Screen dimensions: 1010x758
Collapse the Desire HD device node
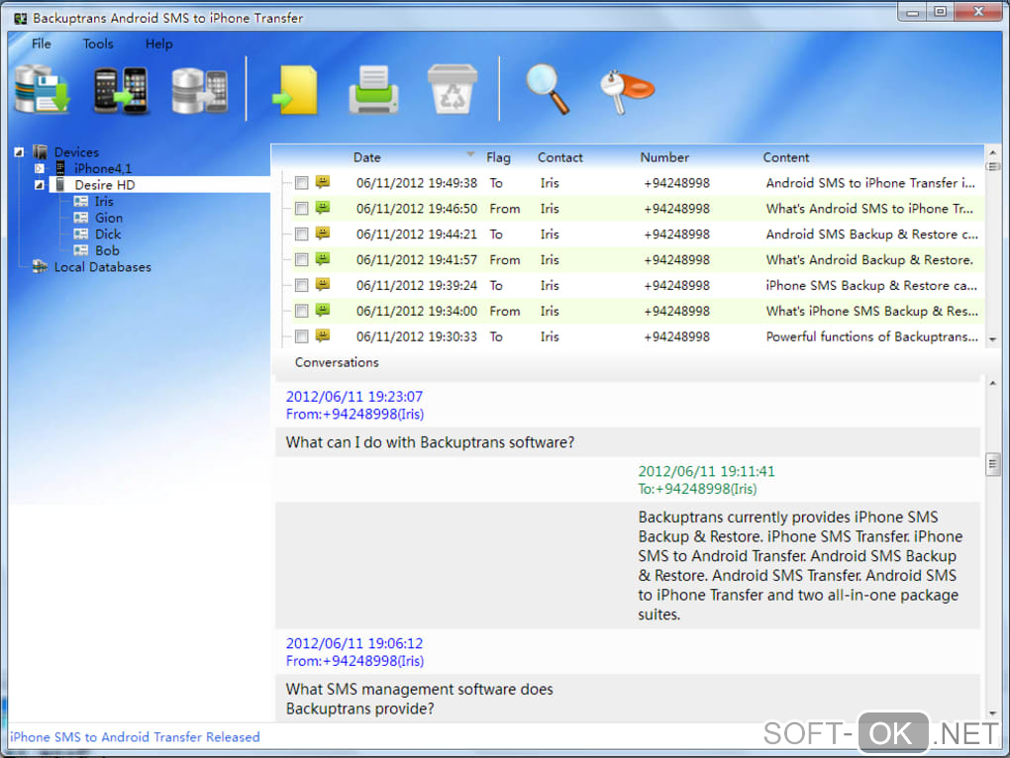click(40, 185)
